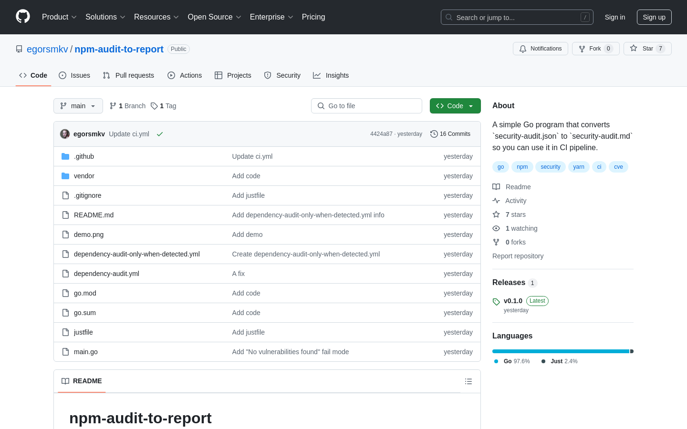Open the main branch selector dropdown
Screen dimensions: 687x429
tap(78, 106)
